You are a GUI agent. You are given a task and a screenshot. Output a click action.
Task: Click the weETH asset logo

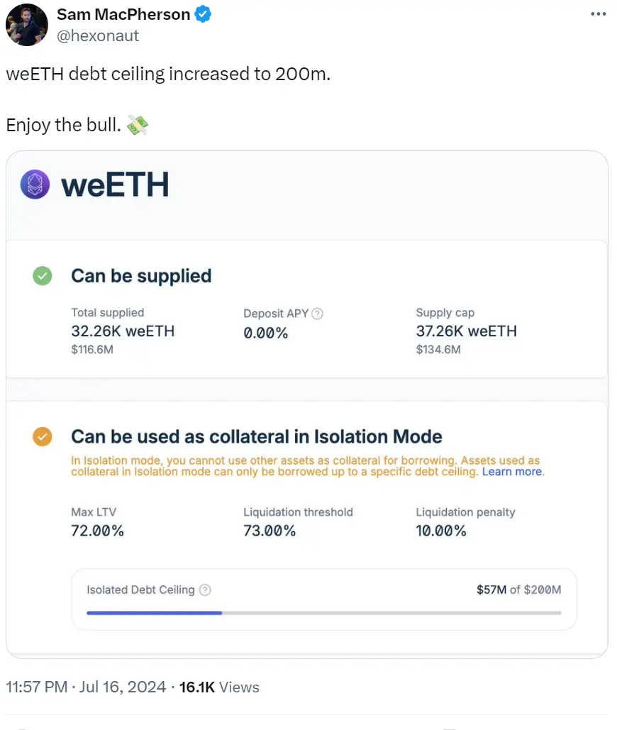(34, 184)
